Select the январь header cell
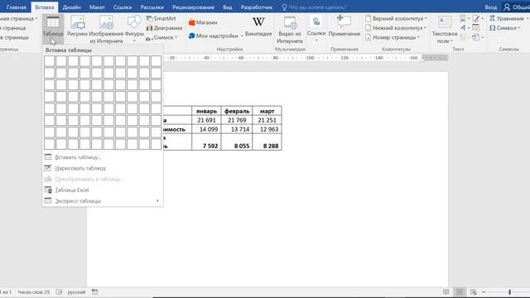 (206, 111)
